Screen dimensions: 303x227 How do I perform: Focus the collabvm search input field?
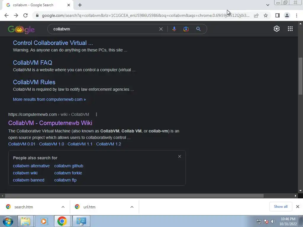[x=104, y=29]
